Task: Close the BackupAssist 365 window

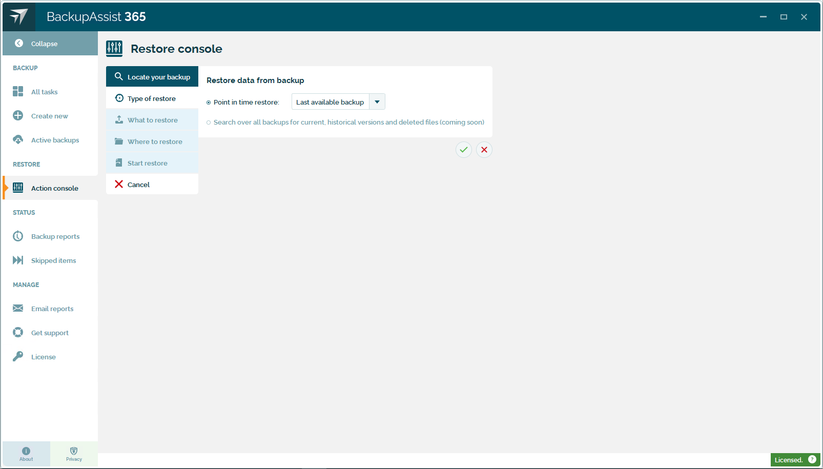Action: (804, 17)
